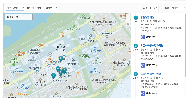The height and width of the screenshot is (98, 186).
Task: Reset the map view with refresh icon
Action: click(x=128, y=24)
